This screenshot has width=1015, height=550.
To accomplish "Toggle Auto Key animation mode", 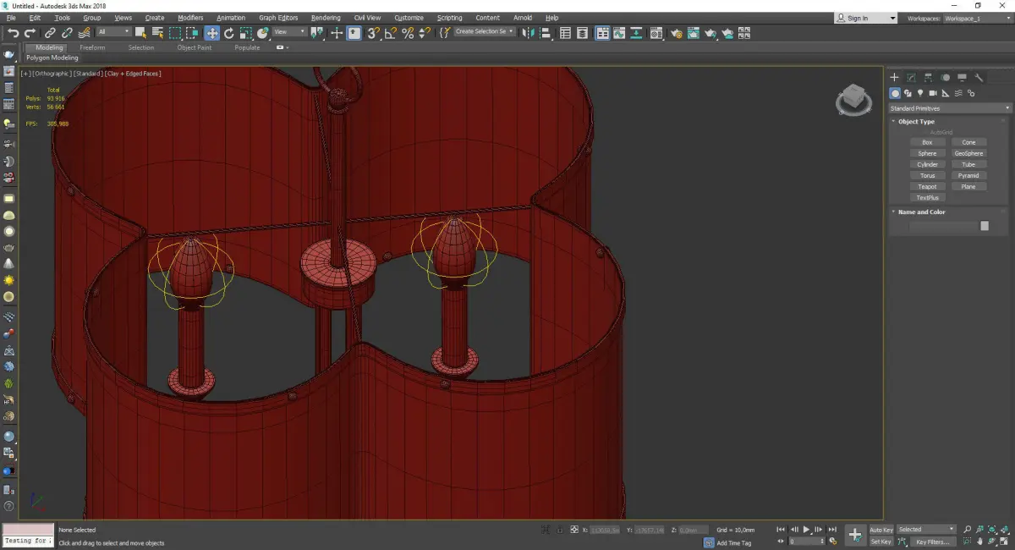I will (881, 530).
